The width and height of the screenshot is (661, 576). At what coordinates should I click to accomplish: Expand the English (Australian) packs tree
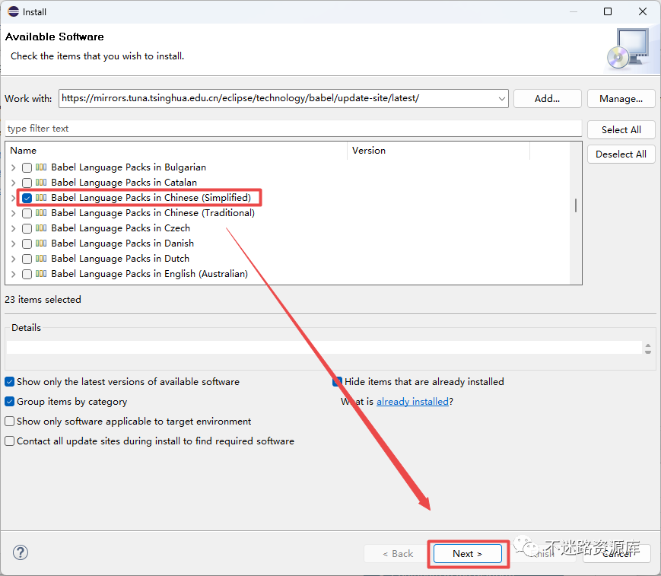[x=14, y=274]
